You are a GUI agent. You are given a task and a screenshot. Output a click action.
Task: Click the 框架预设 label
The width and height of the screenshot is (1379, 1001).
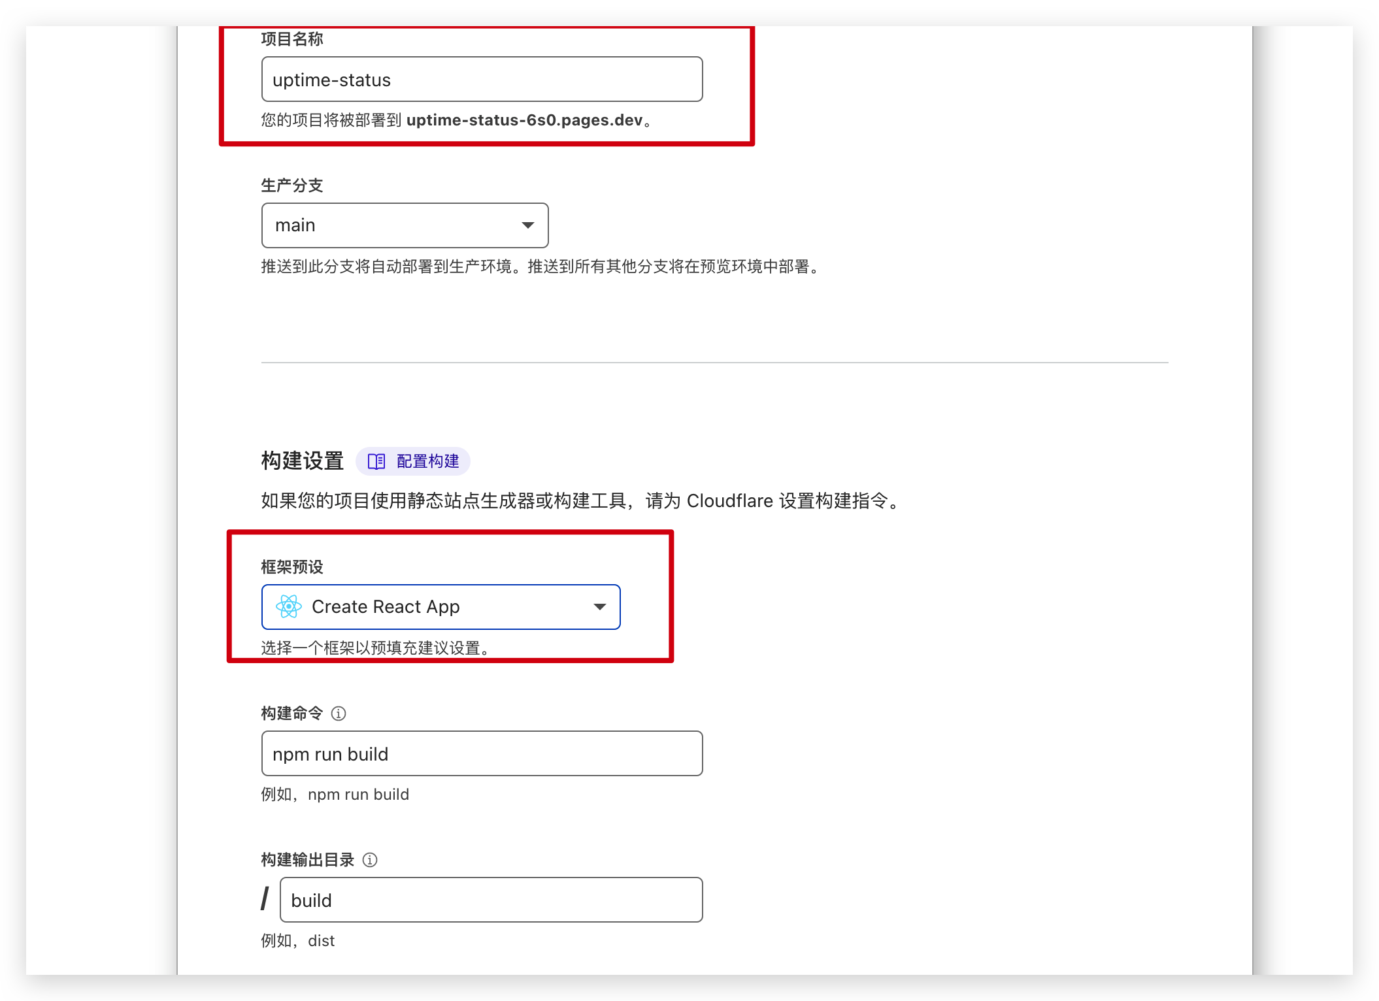tap(291, 566)
